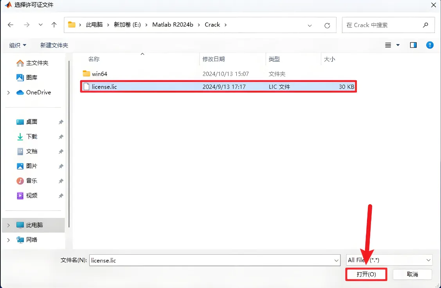Open 图片 quick access folder
441x288 pixels.
pyautogui.click(x=27, y=166)
